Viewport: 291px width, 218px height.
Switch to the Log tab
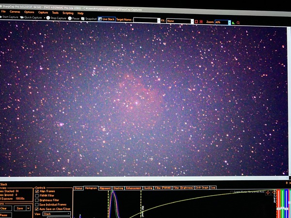pos(213,187)
